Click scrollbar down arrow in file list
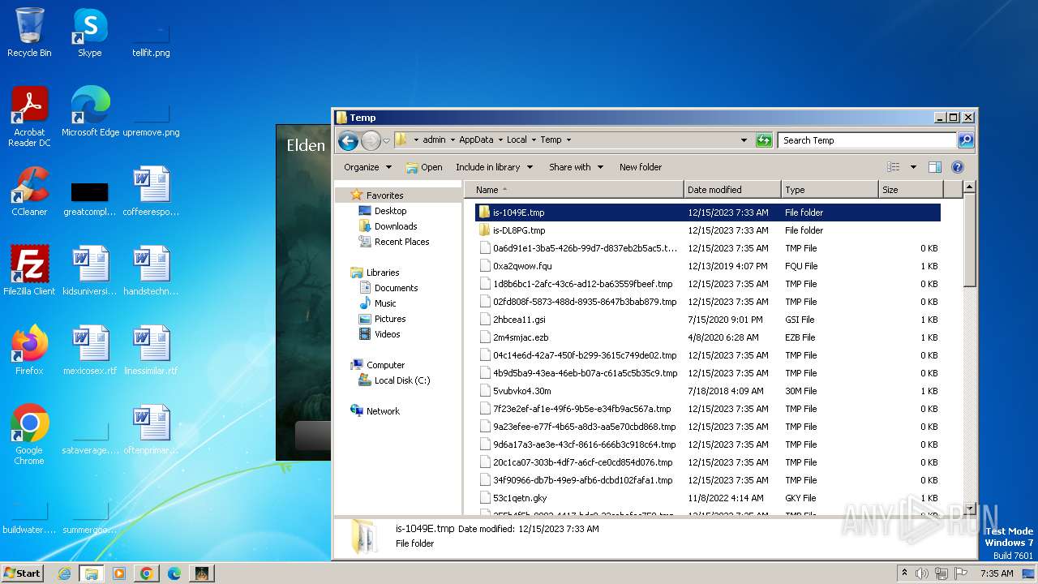The image size is (1038, 584). [969, 509]
